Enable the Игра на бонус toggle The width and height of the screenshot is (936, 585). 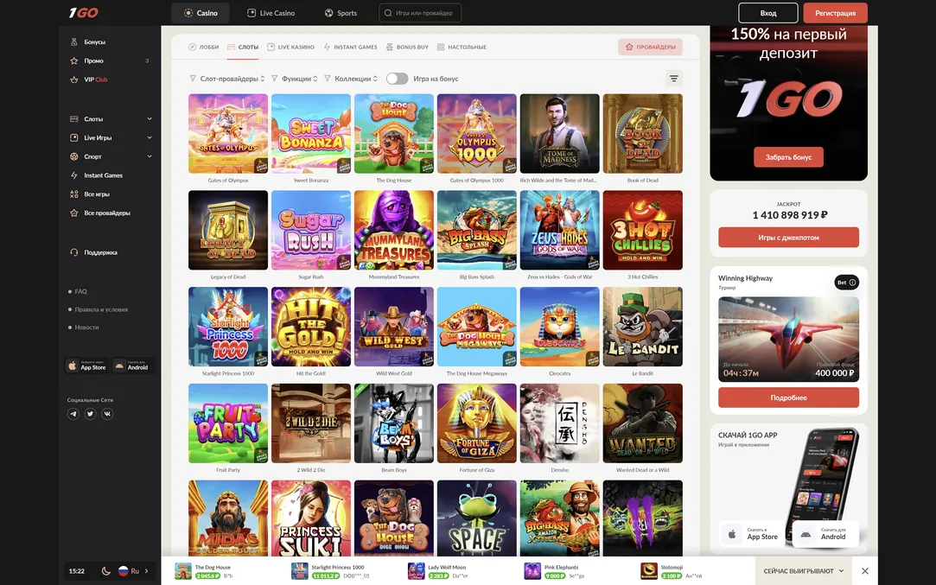tap(397, 76)
